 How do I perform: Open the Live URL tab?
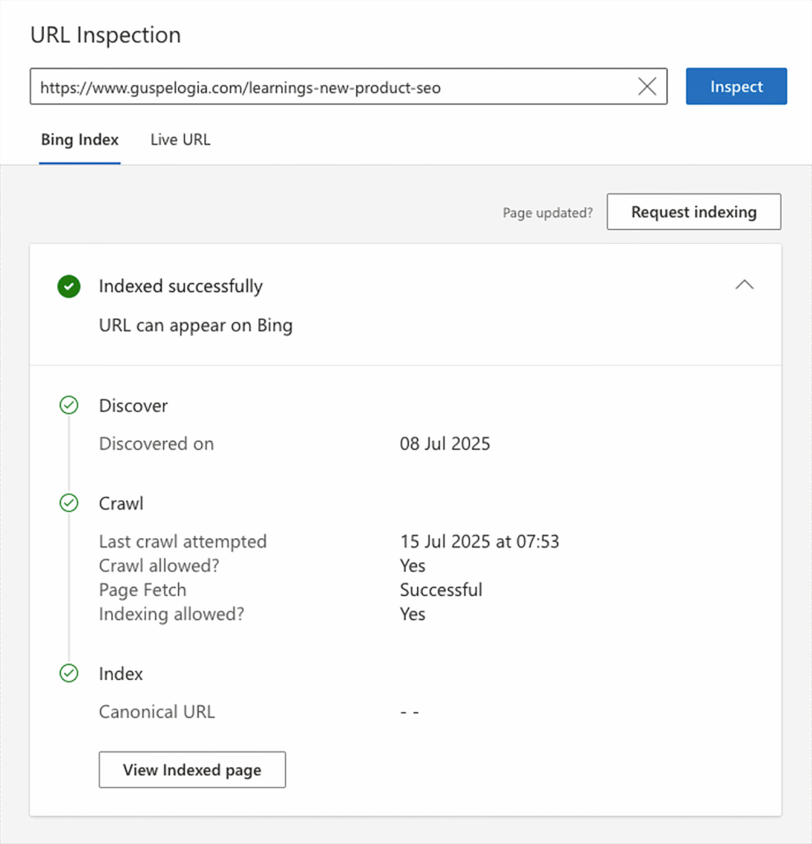click(180, 140)
